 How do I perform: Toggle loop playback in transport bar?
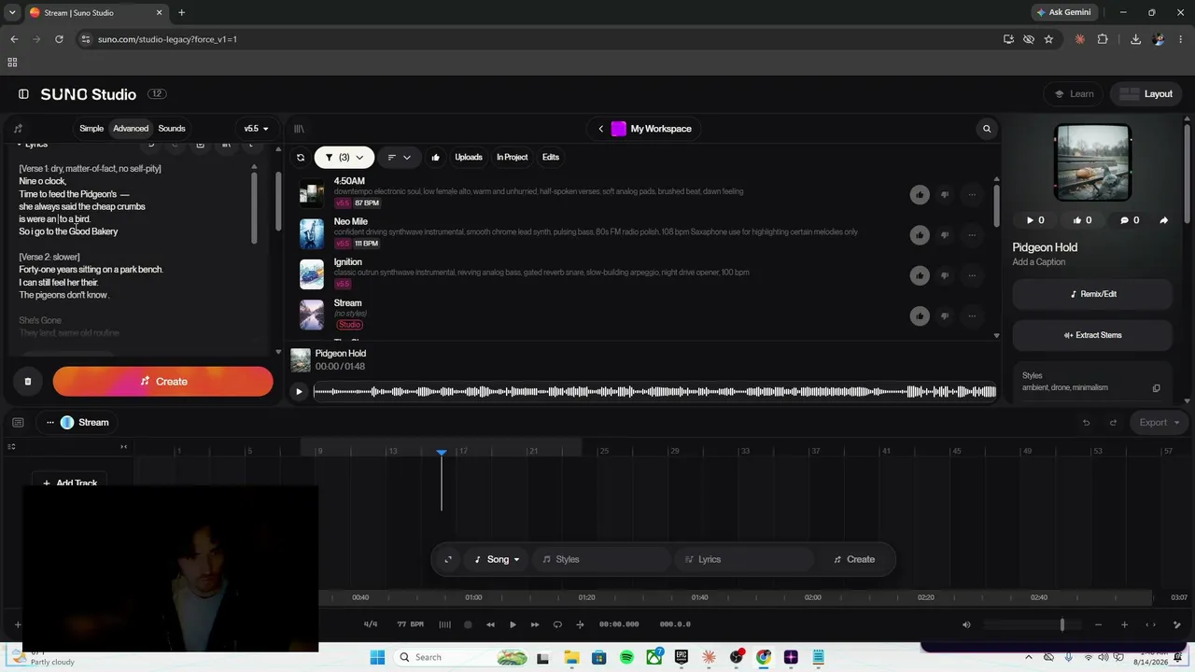tap(557, 624)
